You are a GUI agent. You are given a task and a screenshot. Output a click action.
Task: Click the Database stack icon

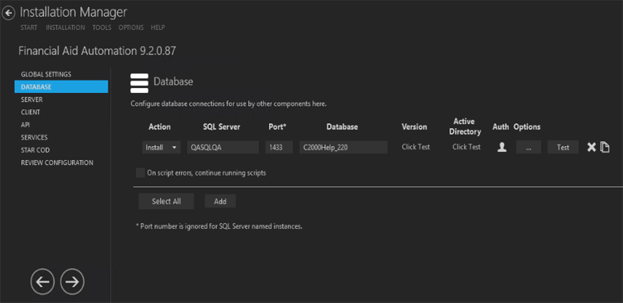tap(139, 83)
